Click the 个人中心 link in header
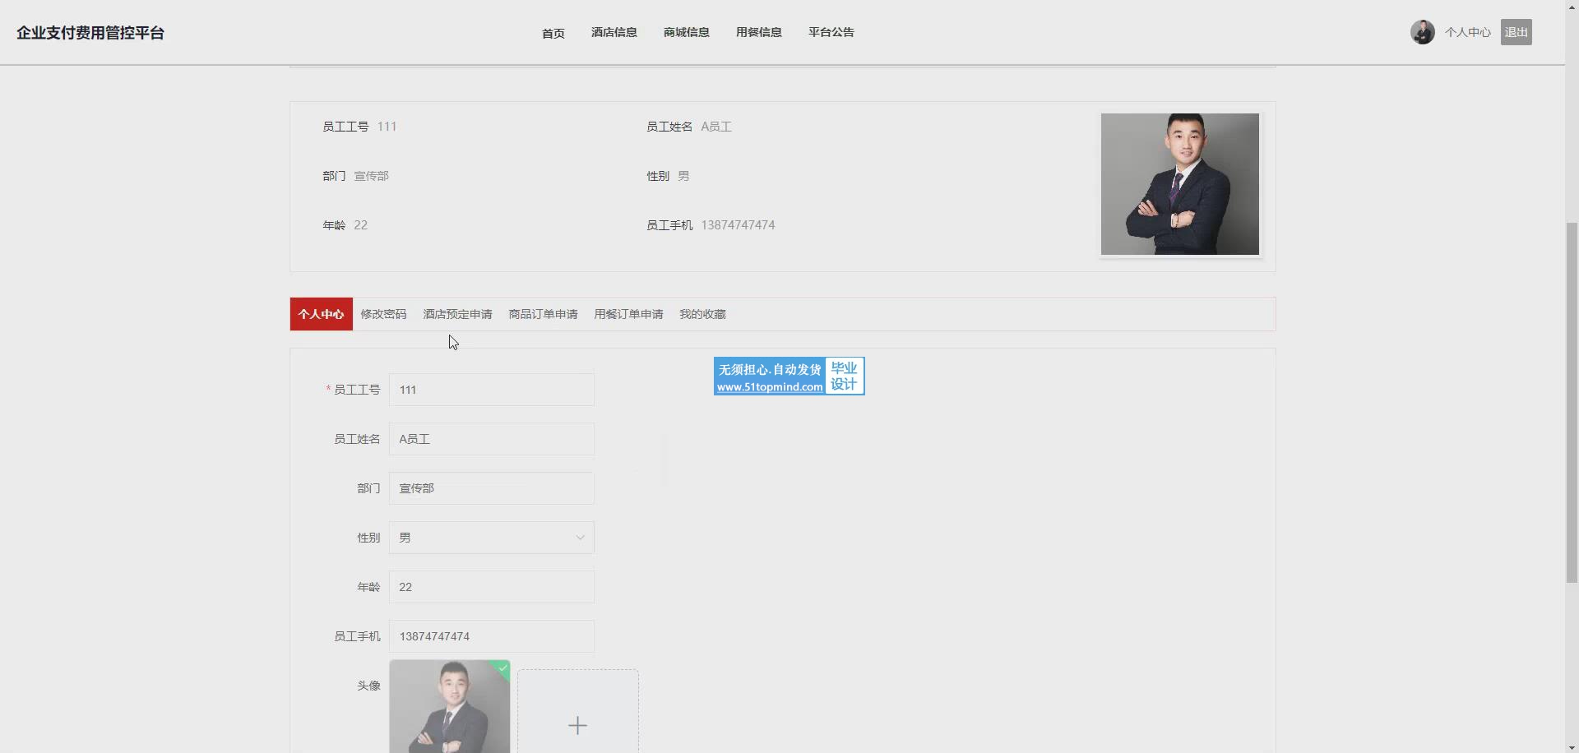1579x753 pixels. [x=1467, y=32]
